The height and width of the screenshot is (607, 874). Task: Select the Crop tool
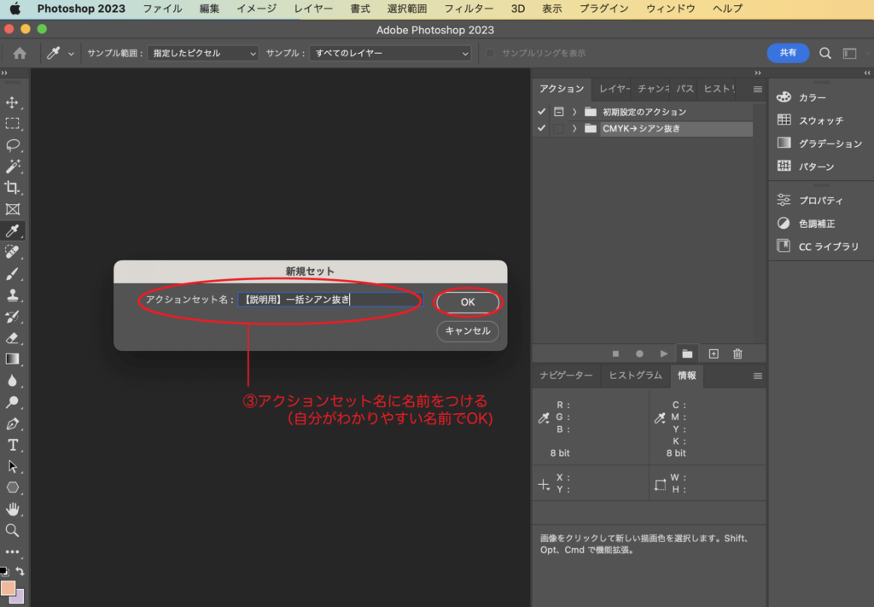point(12,188)
